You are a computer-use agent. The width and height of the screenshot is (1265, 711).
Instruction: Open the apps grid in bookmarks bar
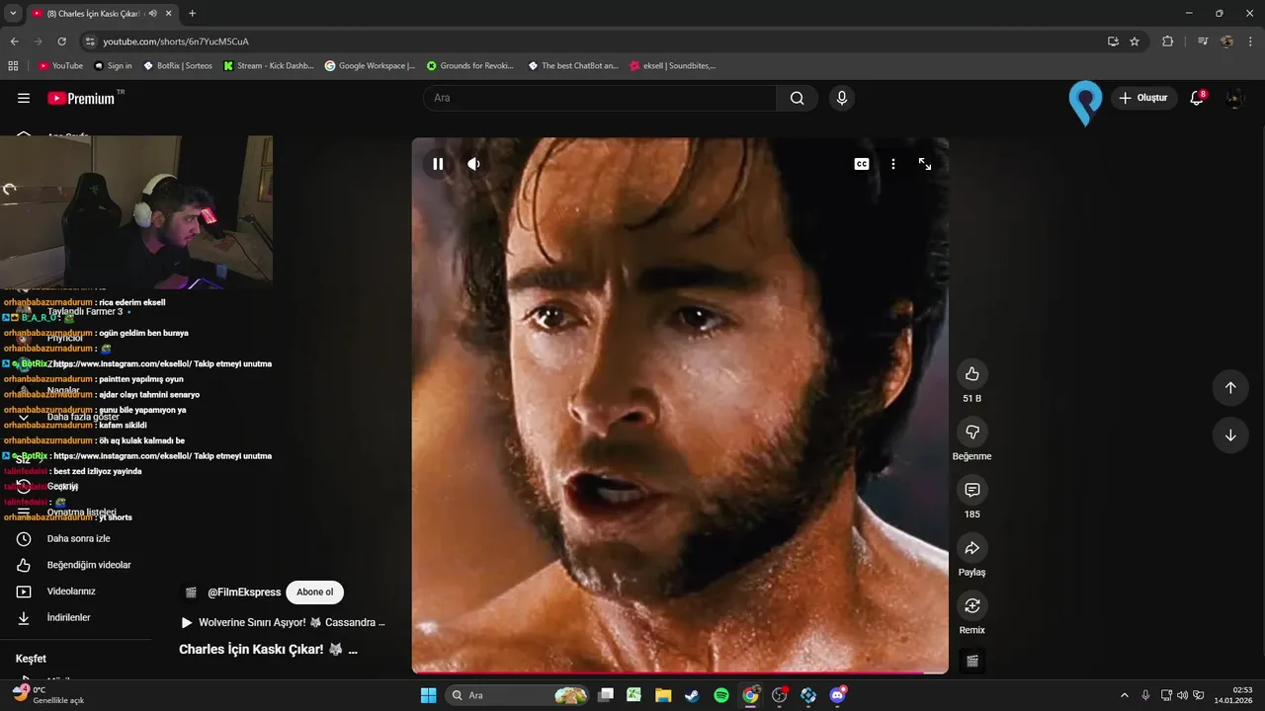click(13, 66)
